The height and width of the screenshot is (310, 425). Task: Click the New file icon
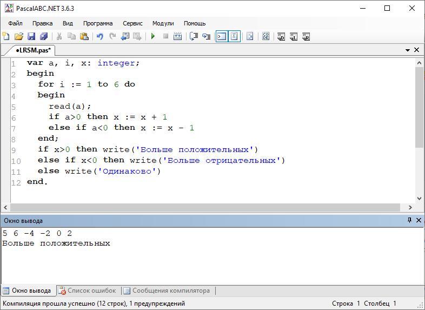click(x=6, y=36)
